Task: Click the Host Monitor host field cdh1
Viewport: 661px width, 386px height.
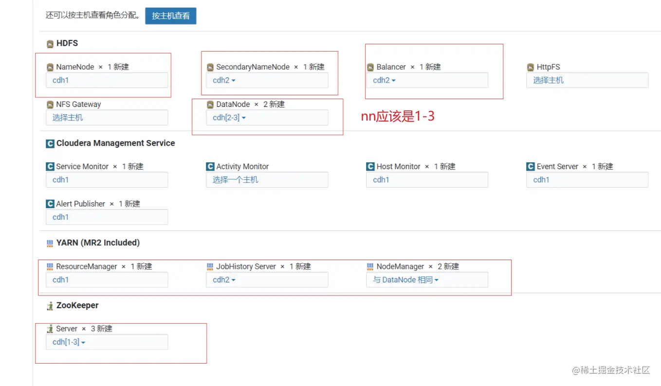Action: click(x=427, y=180)
